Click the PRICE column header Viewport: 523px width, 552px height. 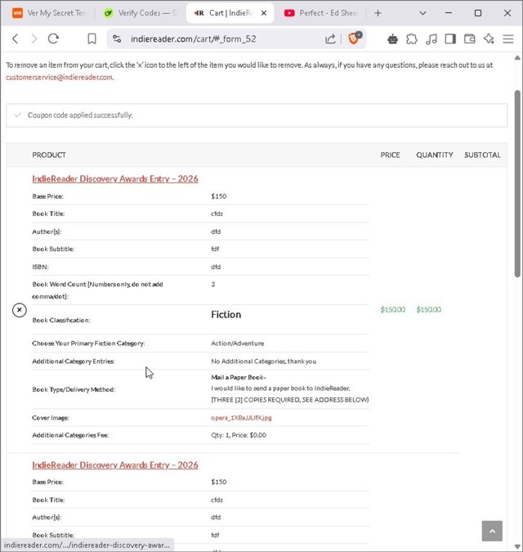(390, 155)
